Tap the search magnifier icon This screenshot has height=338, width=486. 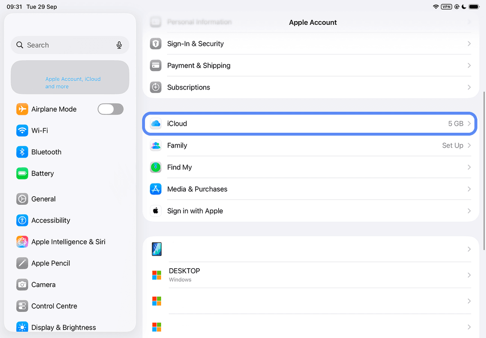pos(20,45)
